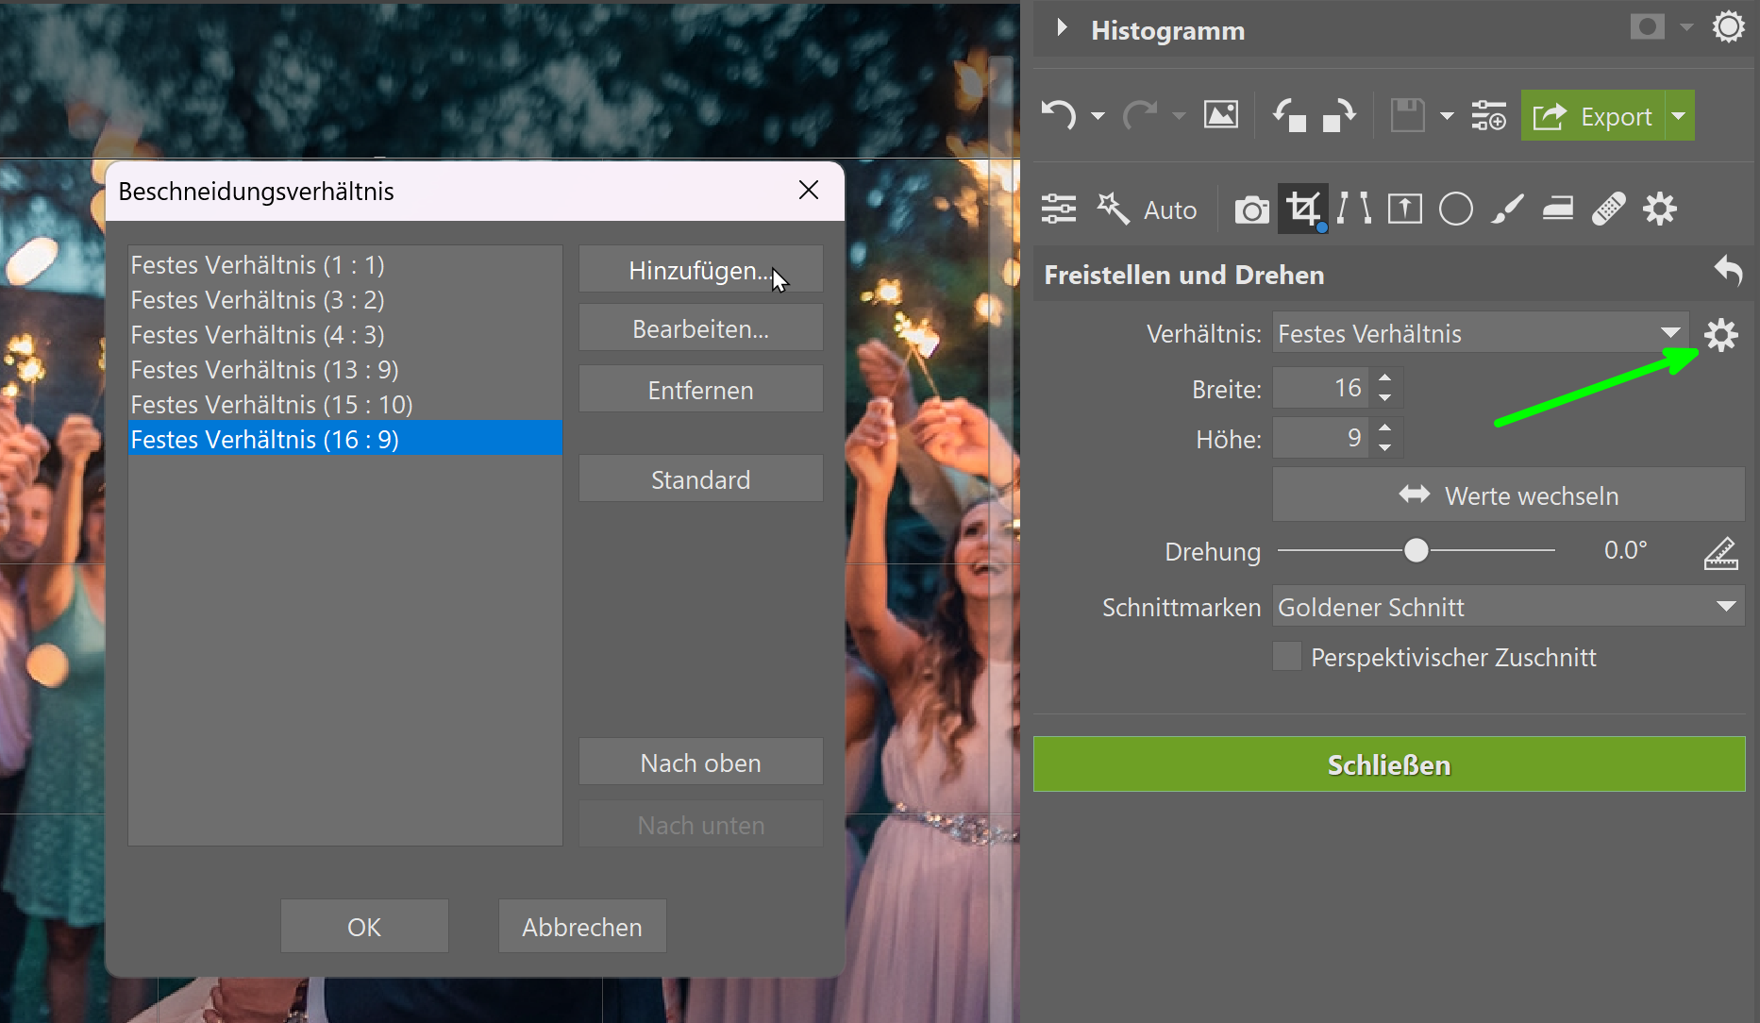This screenshot has width=1760, height=1023.
Task: Select Festes Verhältnis (16 : 9)
Action: [345, 440]
